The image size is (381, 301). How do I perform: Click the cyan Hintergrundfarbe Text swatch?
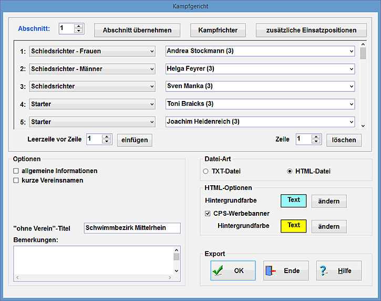pos(294,200)
